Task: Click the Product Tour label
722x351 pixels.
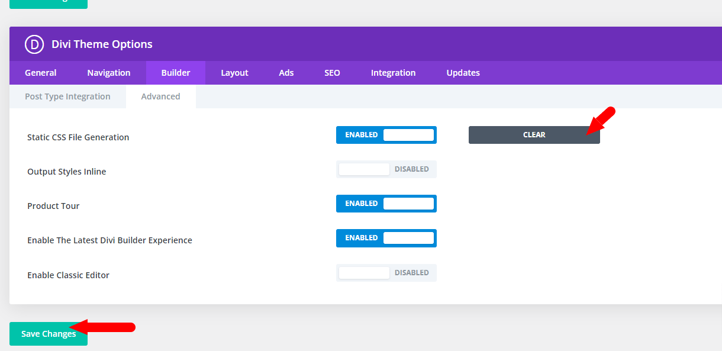Action: 53,206
